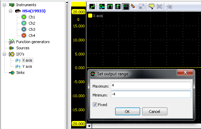The height and width of the screenshot is (129, 201).
Task: Select channel Ch2 cyan icon
Action: 24,23
